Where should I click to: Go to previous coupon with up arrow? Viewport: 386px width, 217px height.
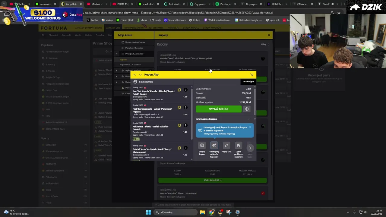pos(134,75)
